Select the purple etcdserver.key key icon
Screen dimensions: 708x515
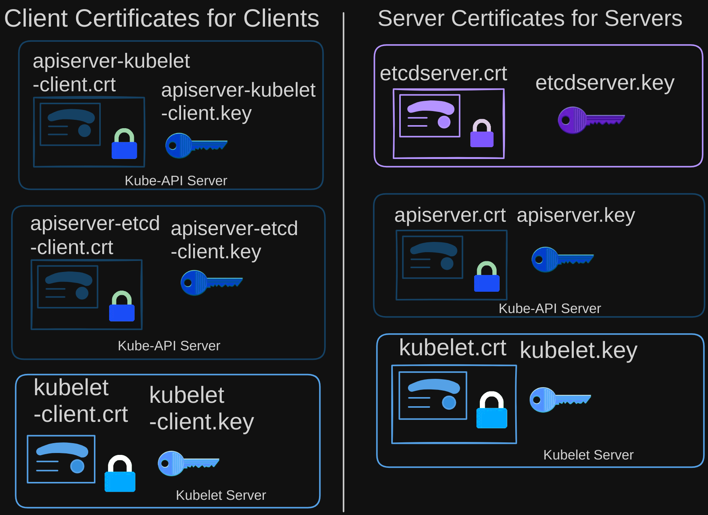coord(591,120)
